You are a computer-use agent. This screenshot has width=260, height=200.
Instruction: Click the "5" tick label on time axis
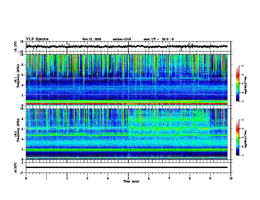point(128,178)
